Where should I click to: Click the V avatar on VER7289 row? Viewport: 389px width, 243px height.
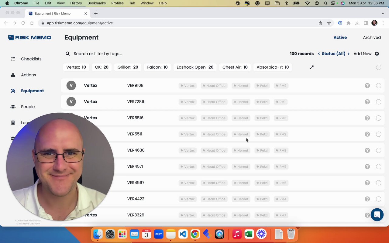71,102
